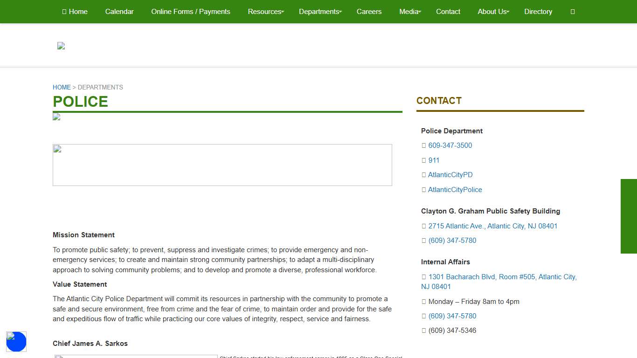Open the Contact page from the menu

pyautogui.click(x=448, y=12)
